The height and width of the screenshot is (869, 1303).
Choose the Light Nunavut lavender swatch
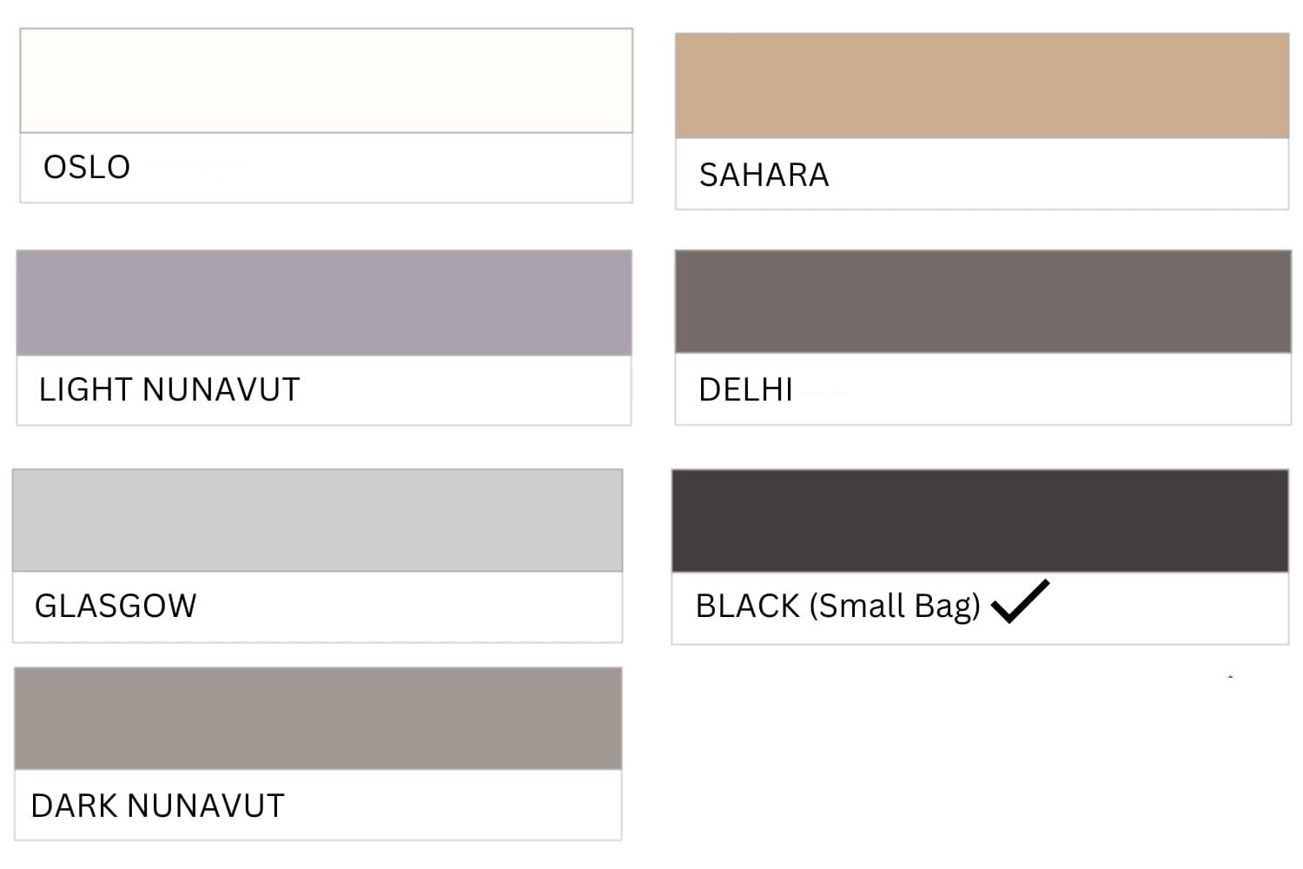pos(324,302)
